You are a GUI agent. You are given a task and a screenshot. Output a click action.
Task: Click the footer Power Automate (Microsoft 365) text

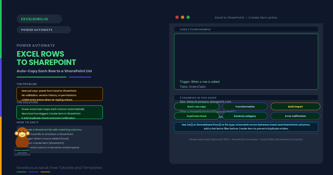(x=246, y=139)
